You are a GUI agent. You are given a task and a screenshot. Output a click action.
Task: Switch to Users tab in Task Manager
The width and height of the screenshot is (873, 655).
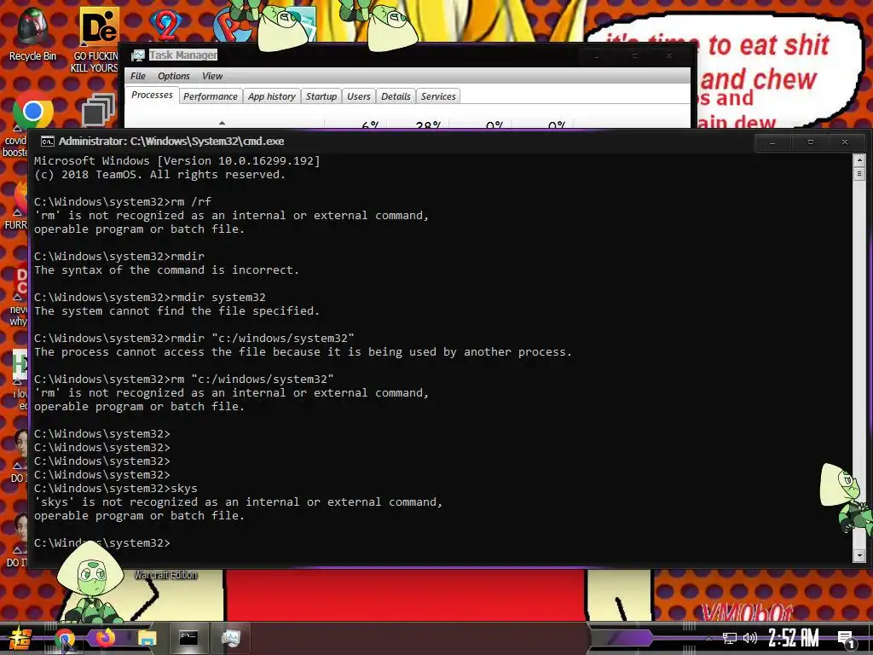tap(359, 96)
